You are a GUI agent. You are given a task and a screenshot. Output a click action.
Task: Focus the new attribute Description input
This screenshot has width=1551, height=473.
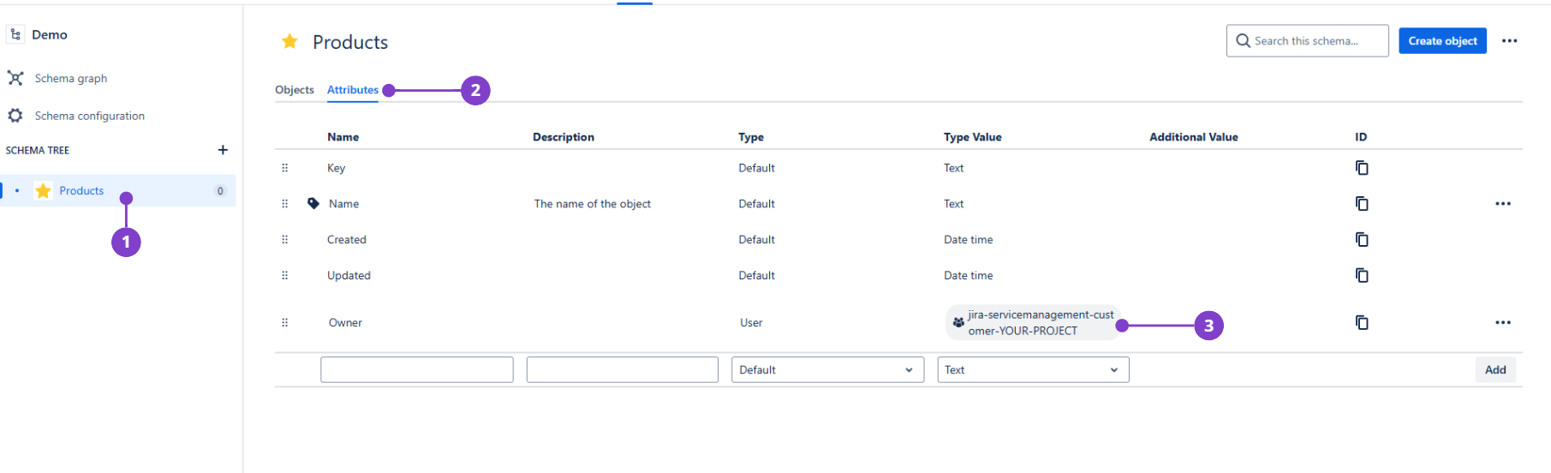pos(623,369)
